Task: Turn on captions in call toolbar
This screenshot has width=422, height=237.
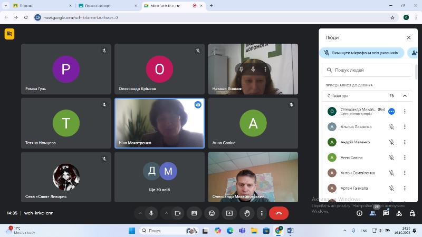Action: (194, 213)
